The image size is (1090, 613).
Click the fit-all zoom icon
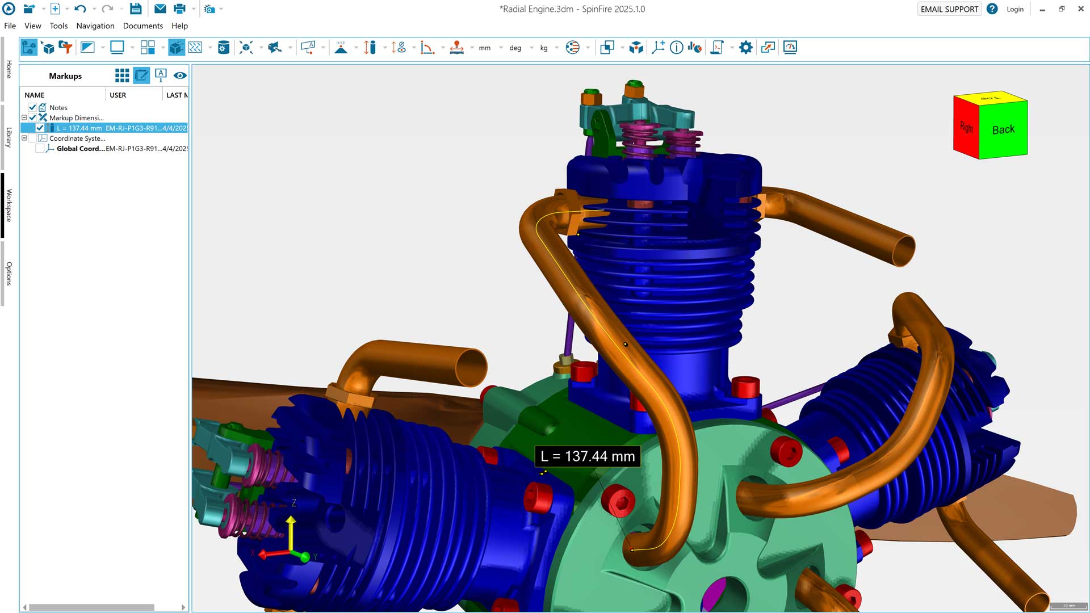(246, 48)
